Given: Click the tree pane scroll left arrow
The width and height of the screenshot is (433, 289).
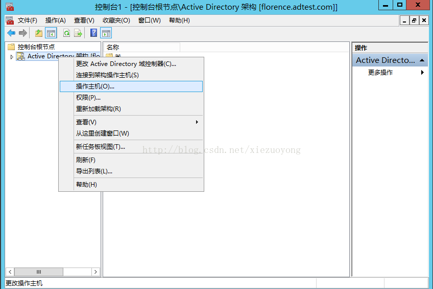Looking at the screenshot, I should click(x=10, y=272).
